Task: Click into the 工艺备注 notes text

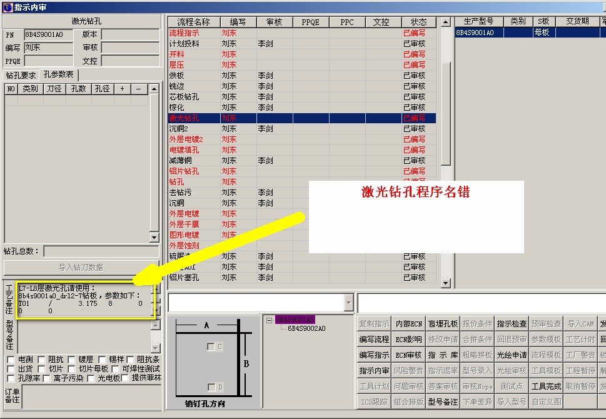Action: [84, 299]
